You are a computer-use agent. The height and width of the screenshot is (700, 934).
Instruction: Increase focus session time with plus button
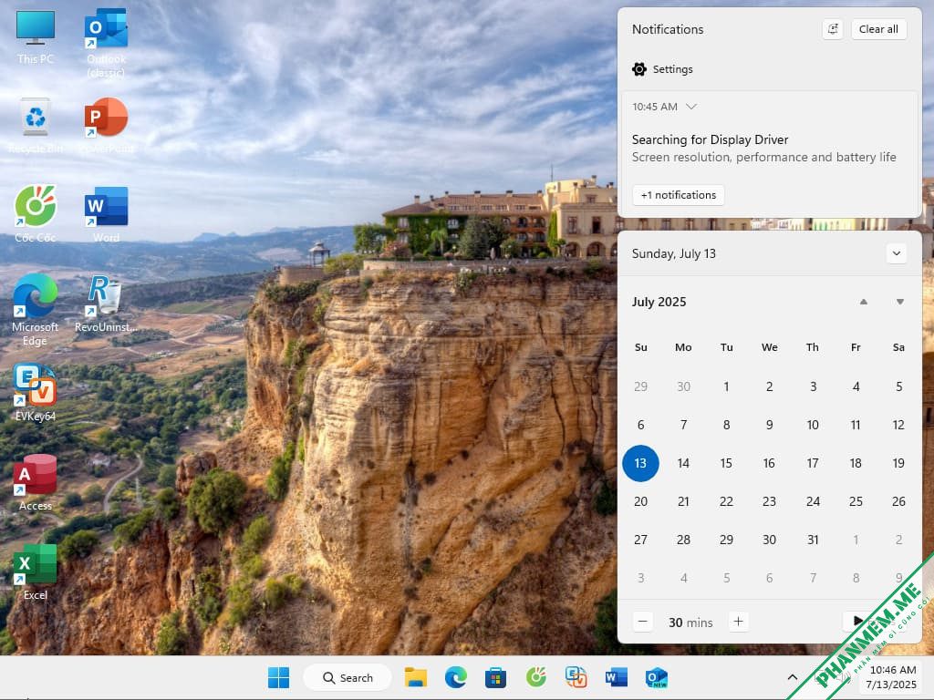[x=738, y=622]
